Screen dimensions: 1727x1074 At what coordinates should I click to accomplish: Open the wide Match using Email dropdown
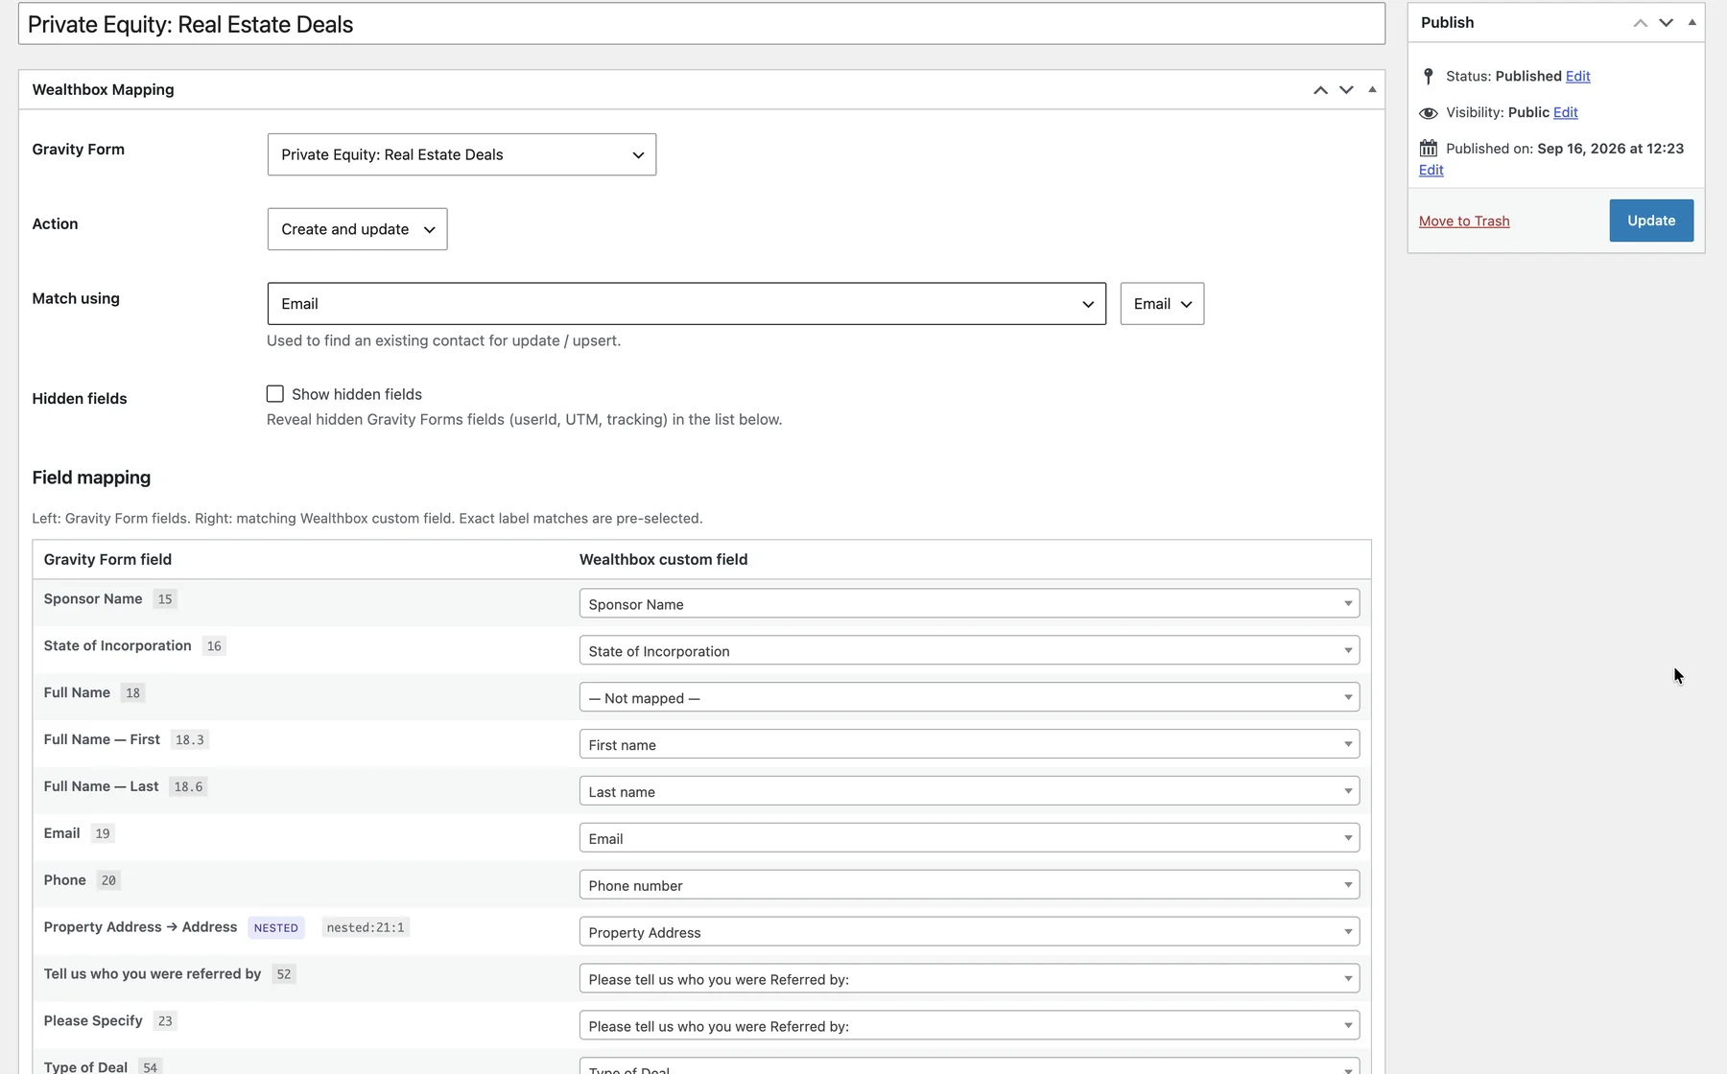pos(686,304)
